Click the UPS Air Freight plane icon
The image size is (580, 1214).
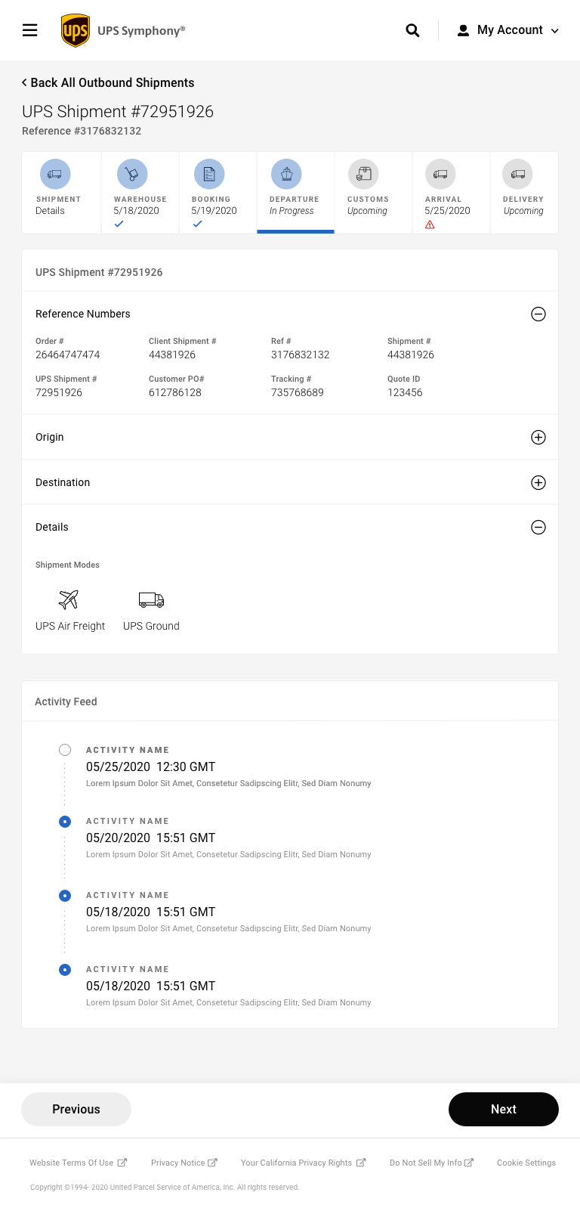[69, 599]
